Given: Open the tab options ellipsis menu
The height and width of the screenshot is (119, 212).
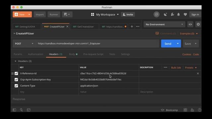Looking at the screenshot, I should point(138,26).
